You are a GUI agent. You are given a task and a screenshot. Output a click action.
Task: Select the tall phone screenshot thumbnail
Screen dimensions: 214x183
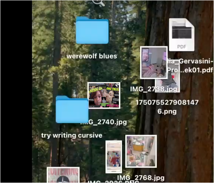(x=114, y=157)
